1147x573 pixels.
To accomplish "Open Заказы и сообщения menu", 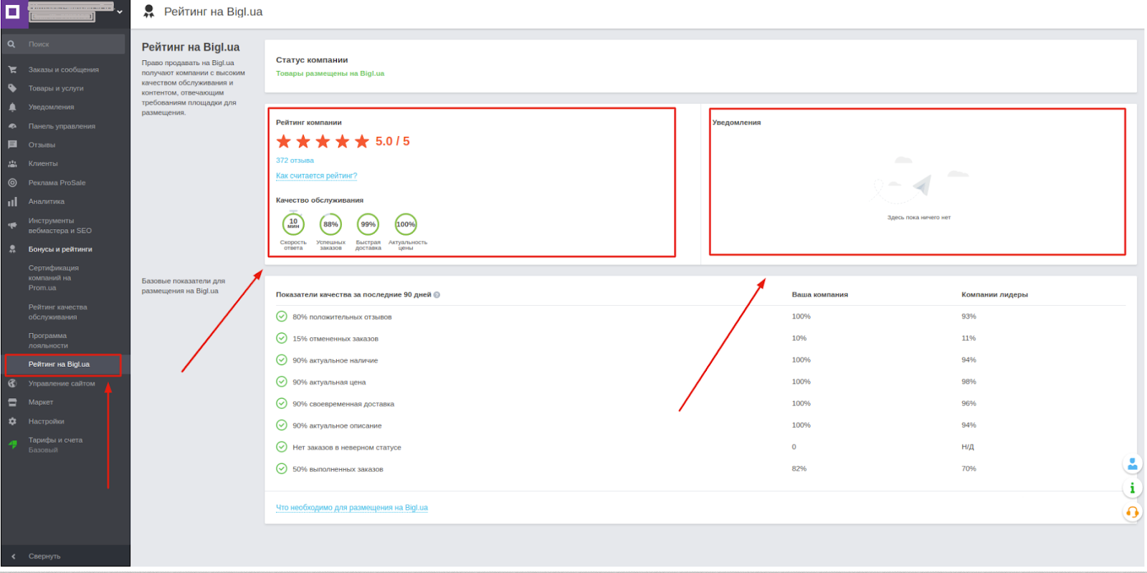I will (64, 69).
